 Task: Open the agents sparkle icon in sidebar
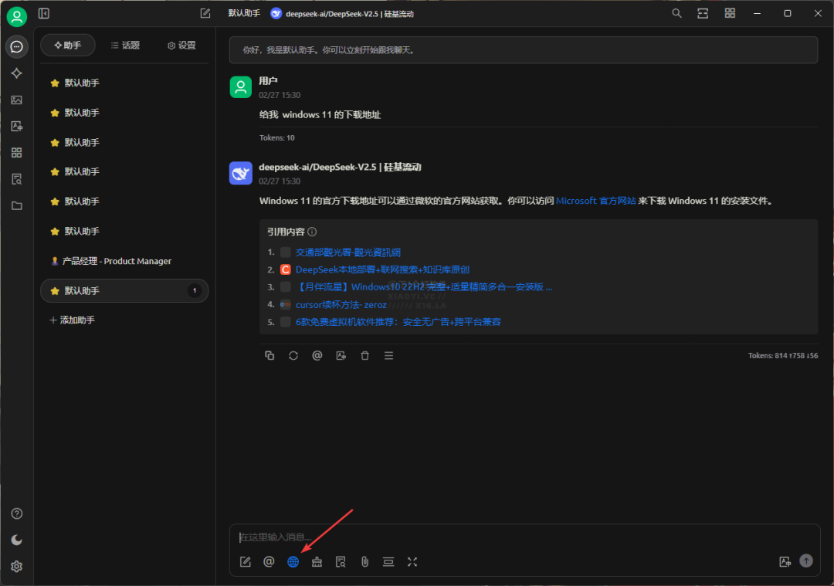pos(16,73)
